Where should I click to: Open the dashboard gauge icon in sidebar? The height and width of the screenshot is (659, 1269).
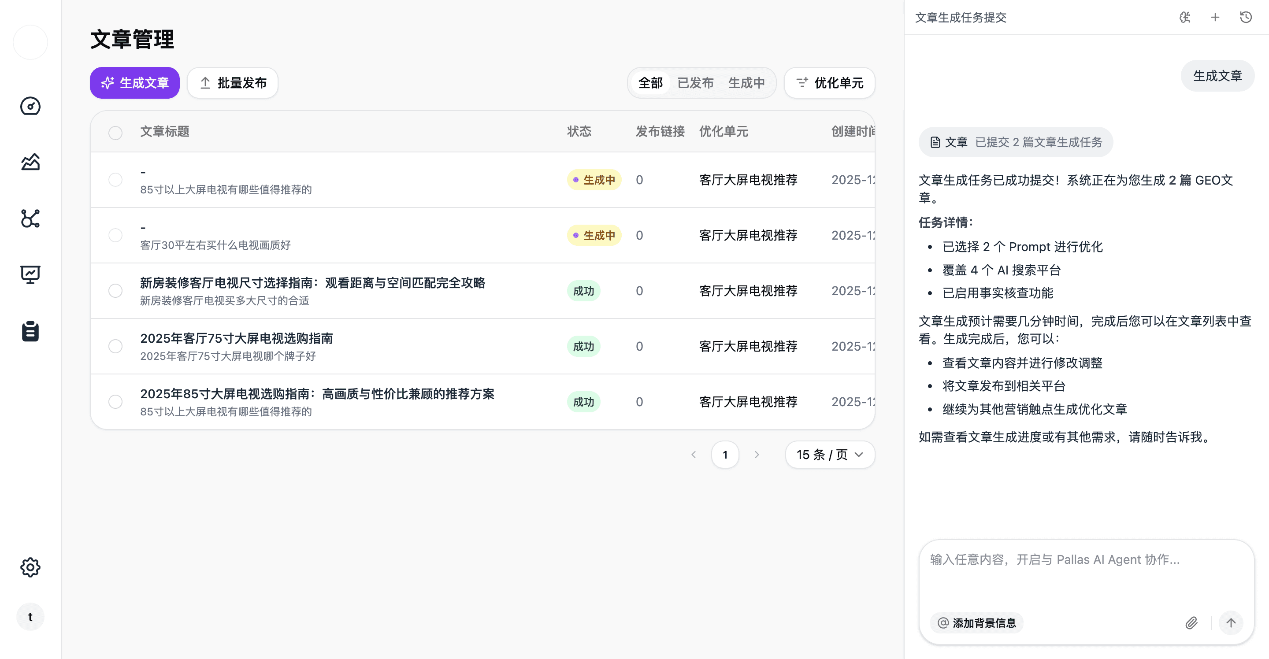click(x=30, y=107)
